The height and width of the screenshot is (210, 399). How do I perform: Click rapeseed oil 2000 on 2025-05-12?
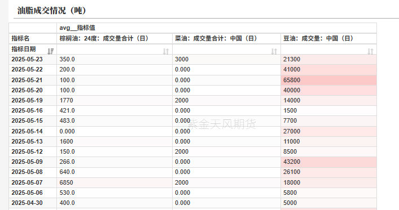pos(182,152)
